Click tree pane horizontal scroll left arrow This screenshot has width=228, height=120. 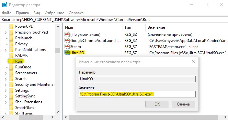point(3,117)
